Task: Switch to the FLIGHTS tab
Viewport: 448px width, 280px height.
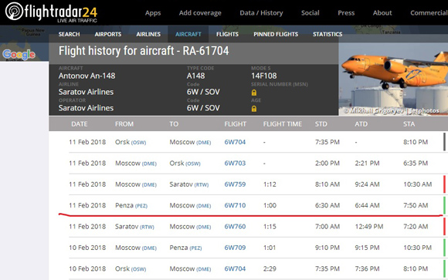Action: coord(227,34)
